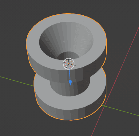Click the 3D cursor crosshair circle
The image size is (139, 136).
(69, 64)
